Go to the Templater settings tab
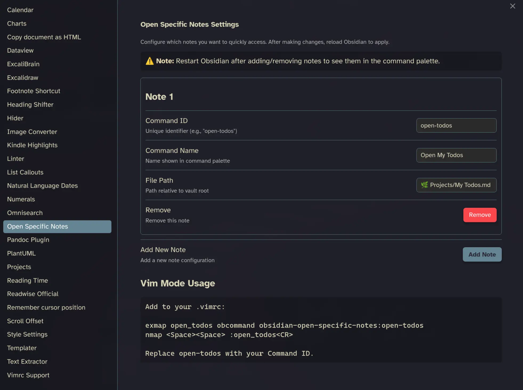 click(22, 348)
